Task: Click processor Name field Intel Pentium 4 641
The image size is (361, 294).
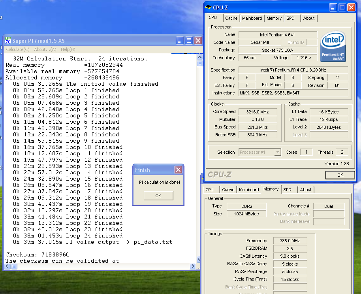Action: point(277,35)
